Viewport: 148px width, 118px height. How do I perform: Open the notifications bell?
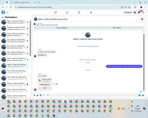point(139,12)
